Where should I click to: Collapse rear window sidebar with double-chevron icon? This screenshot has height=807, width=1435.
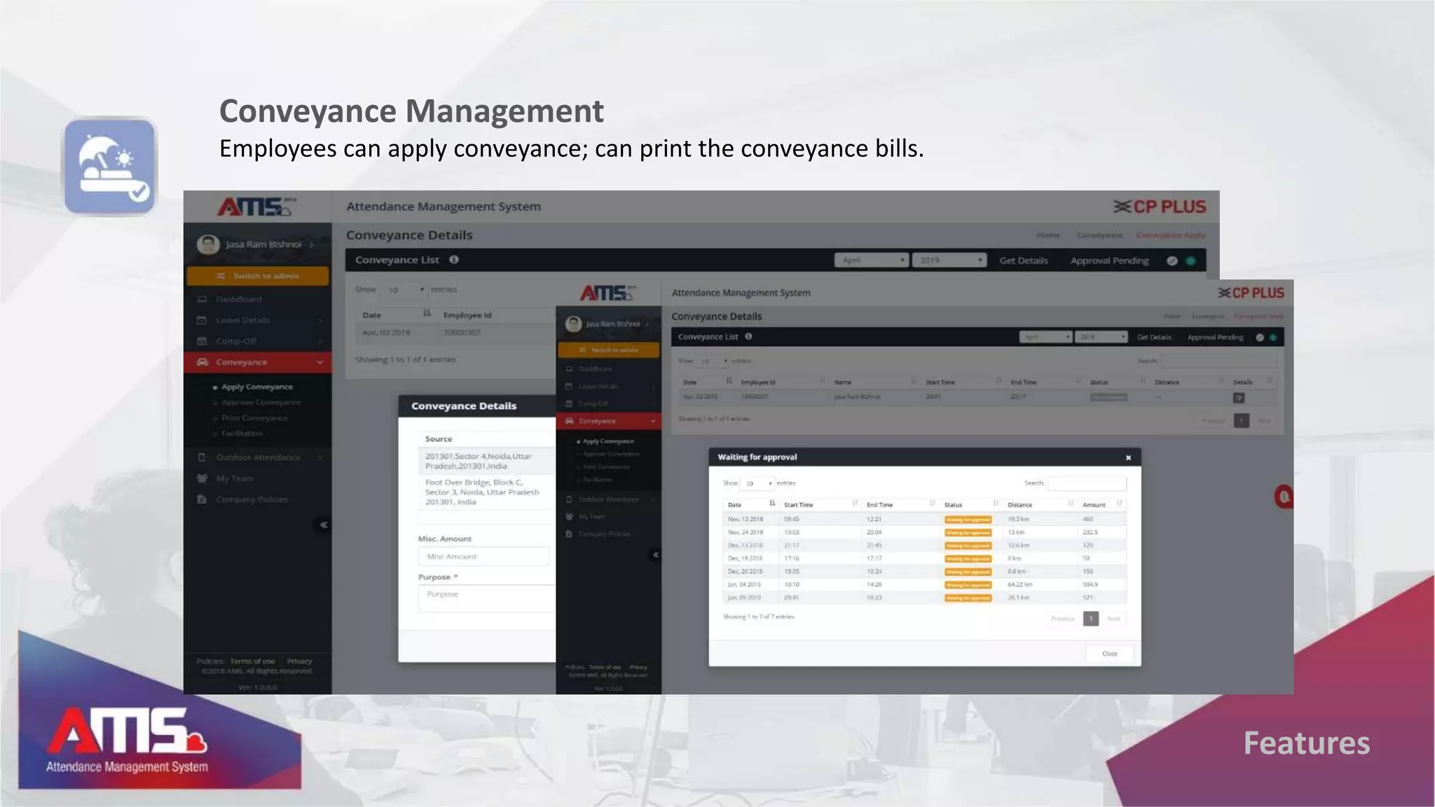[323, 525]
